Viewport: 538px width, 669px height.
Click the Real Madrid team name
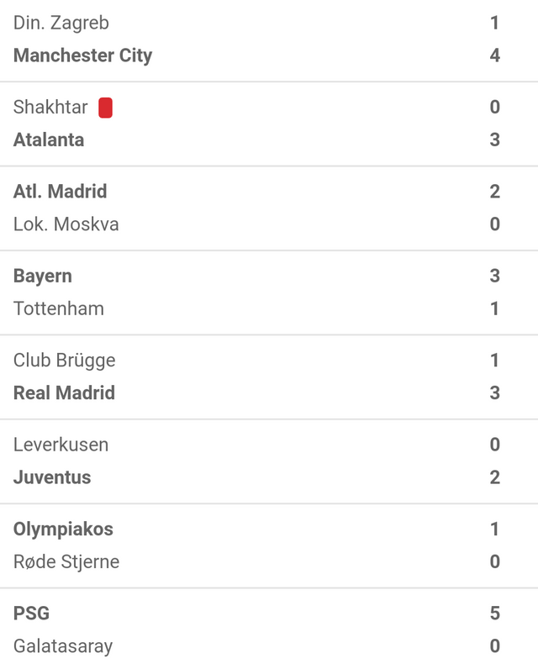65,393
